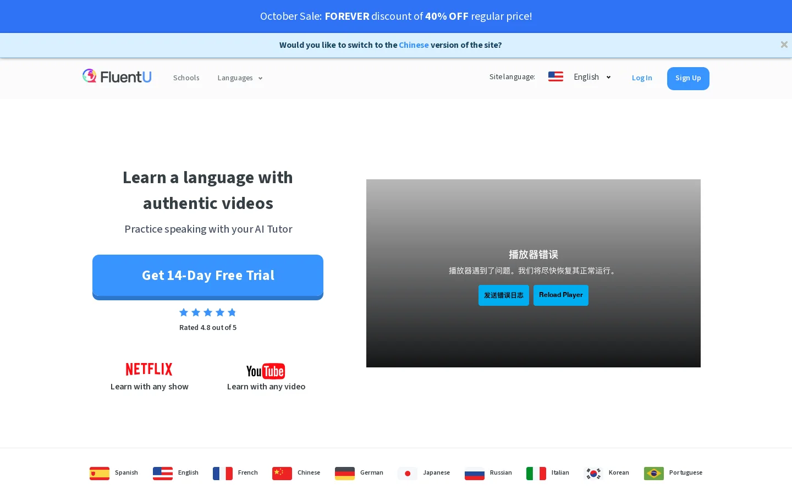Viewport: 792px width, 495px height.
Task: Click the 'Learn with any show' text
Action: pos(150,387)
